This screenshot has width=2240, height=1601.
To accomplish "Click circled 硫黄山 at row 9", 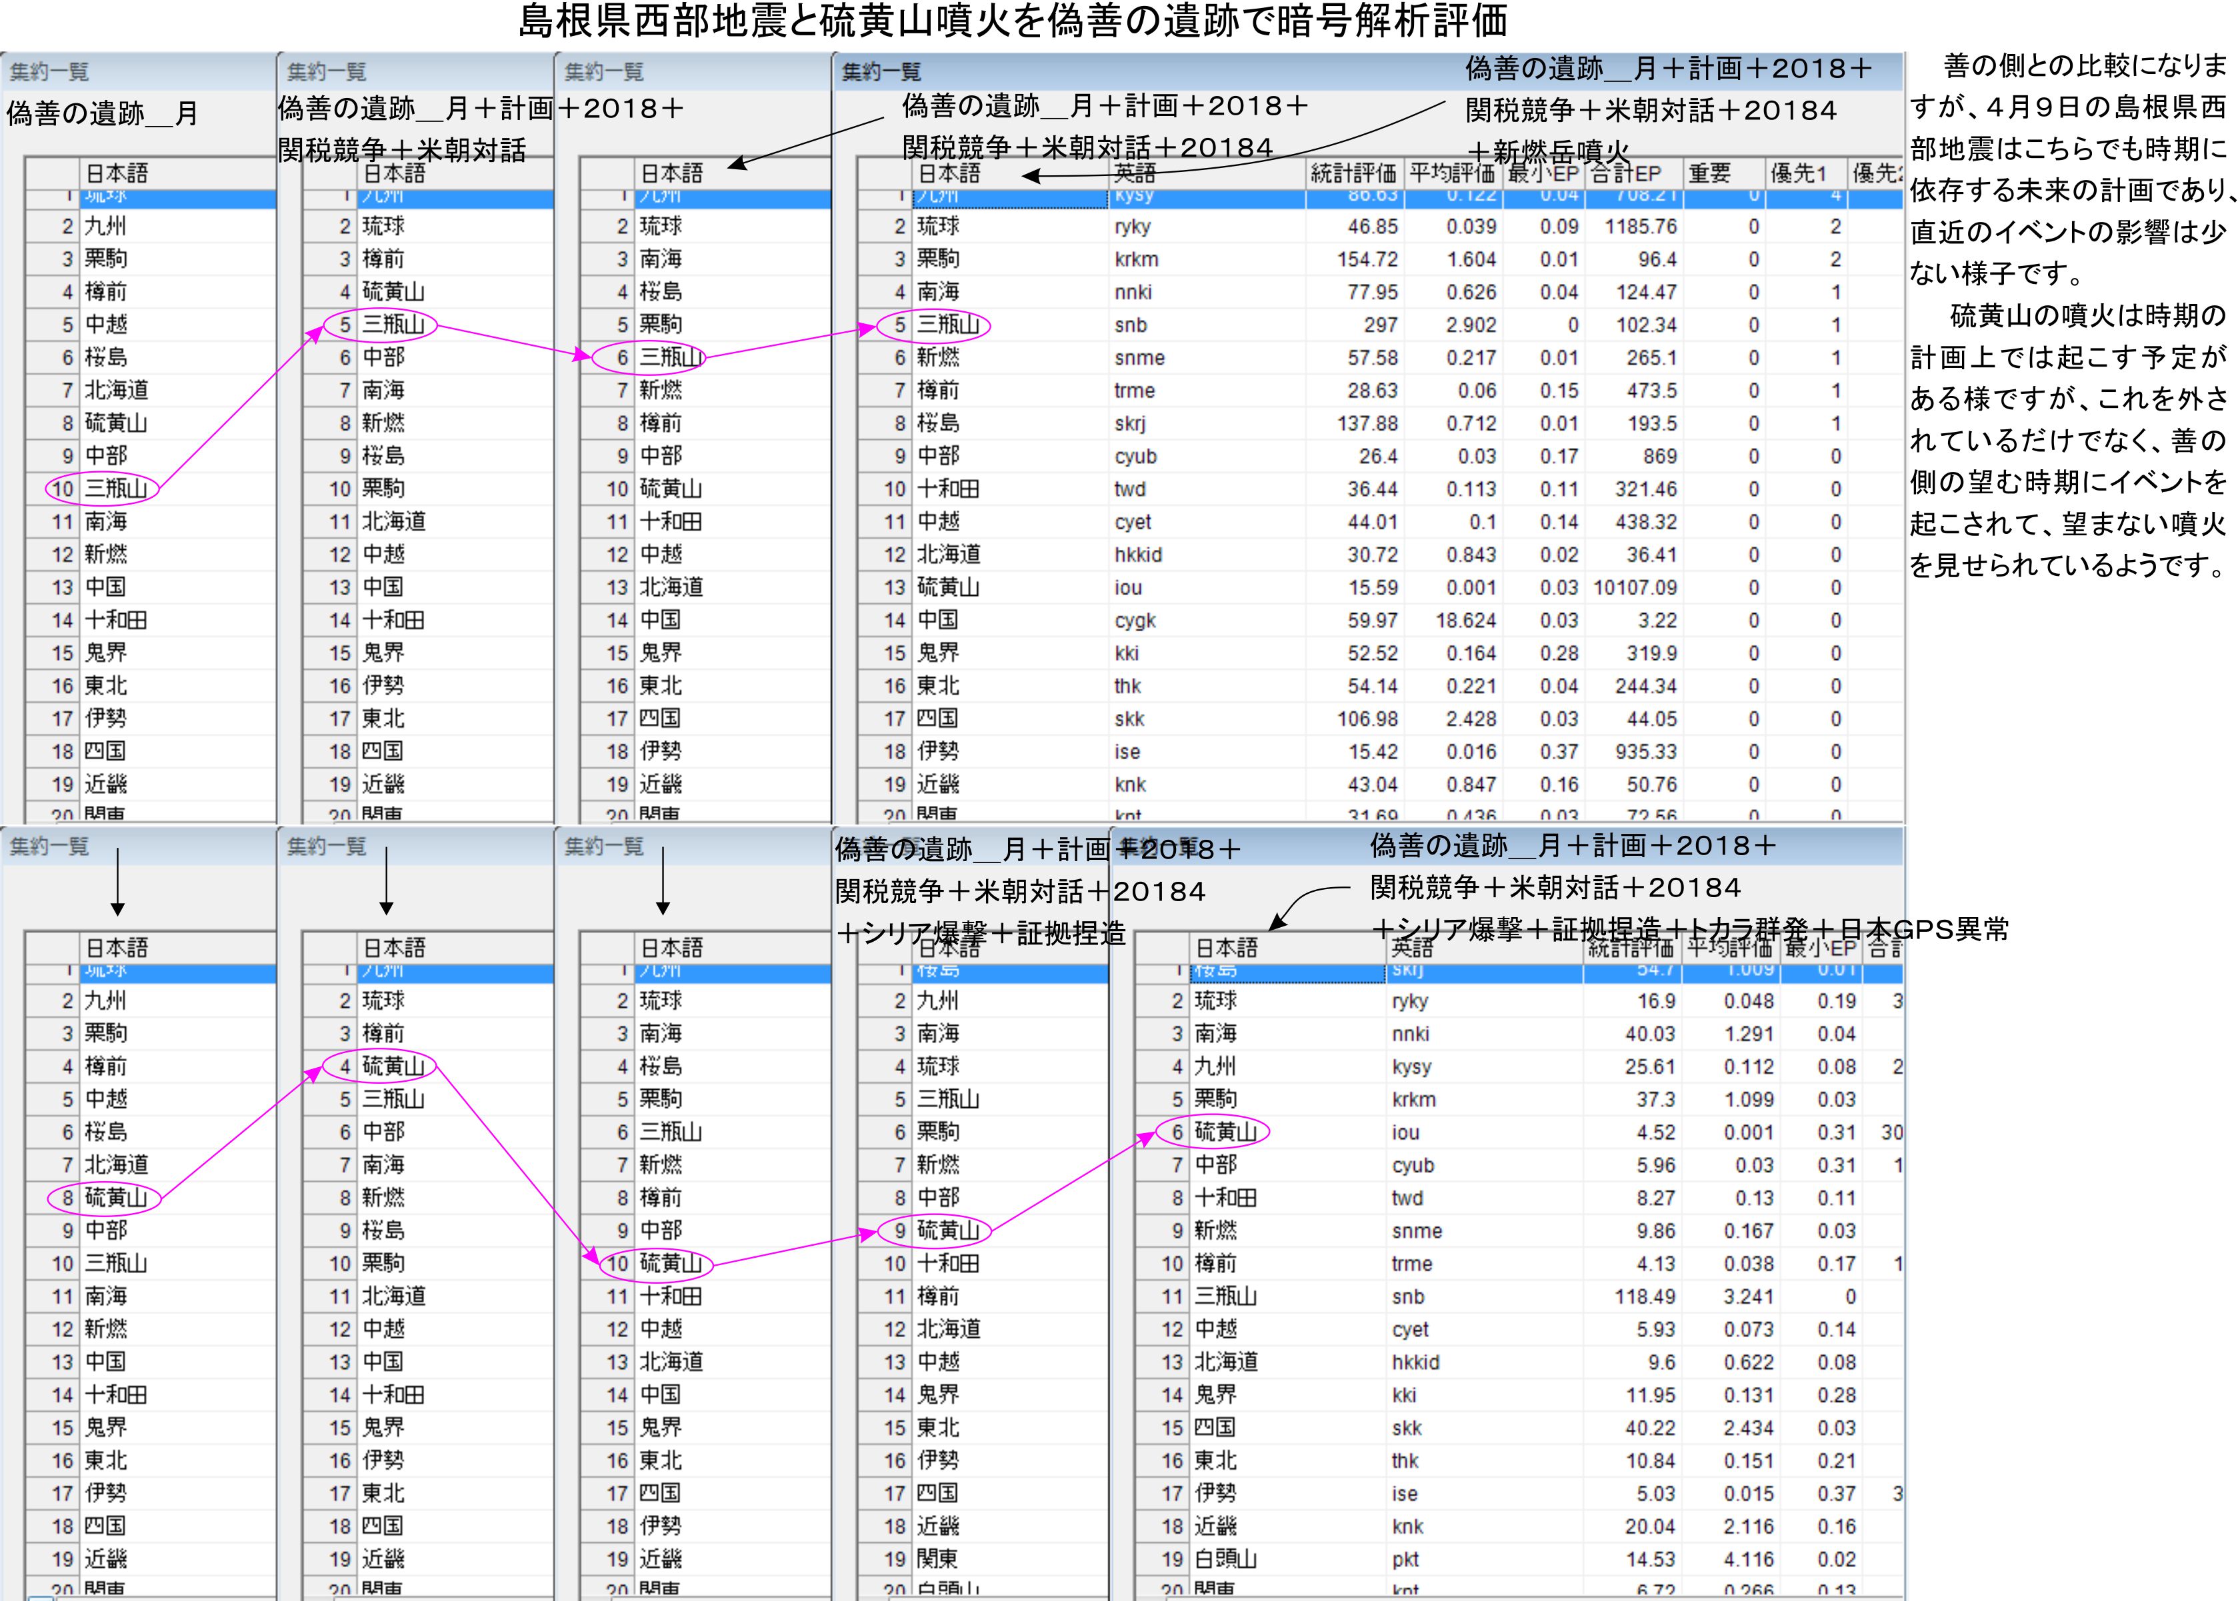I will tap(947, 1230).
